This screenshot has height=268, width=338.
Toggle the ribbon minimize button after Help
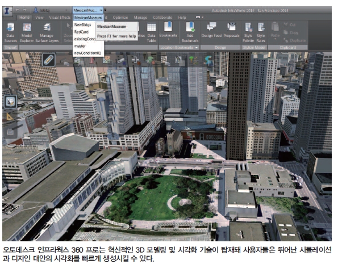point(198,17)
